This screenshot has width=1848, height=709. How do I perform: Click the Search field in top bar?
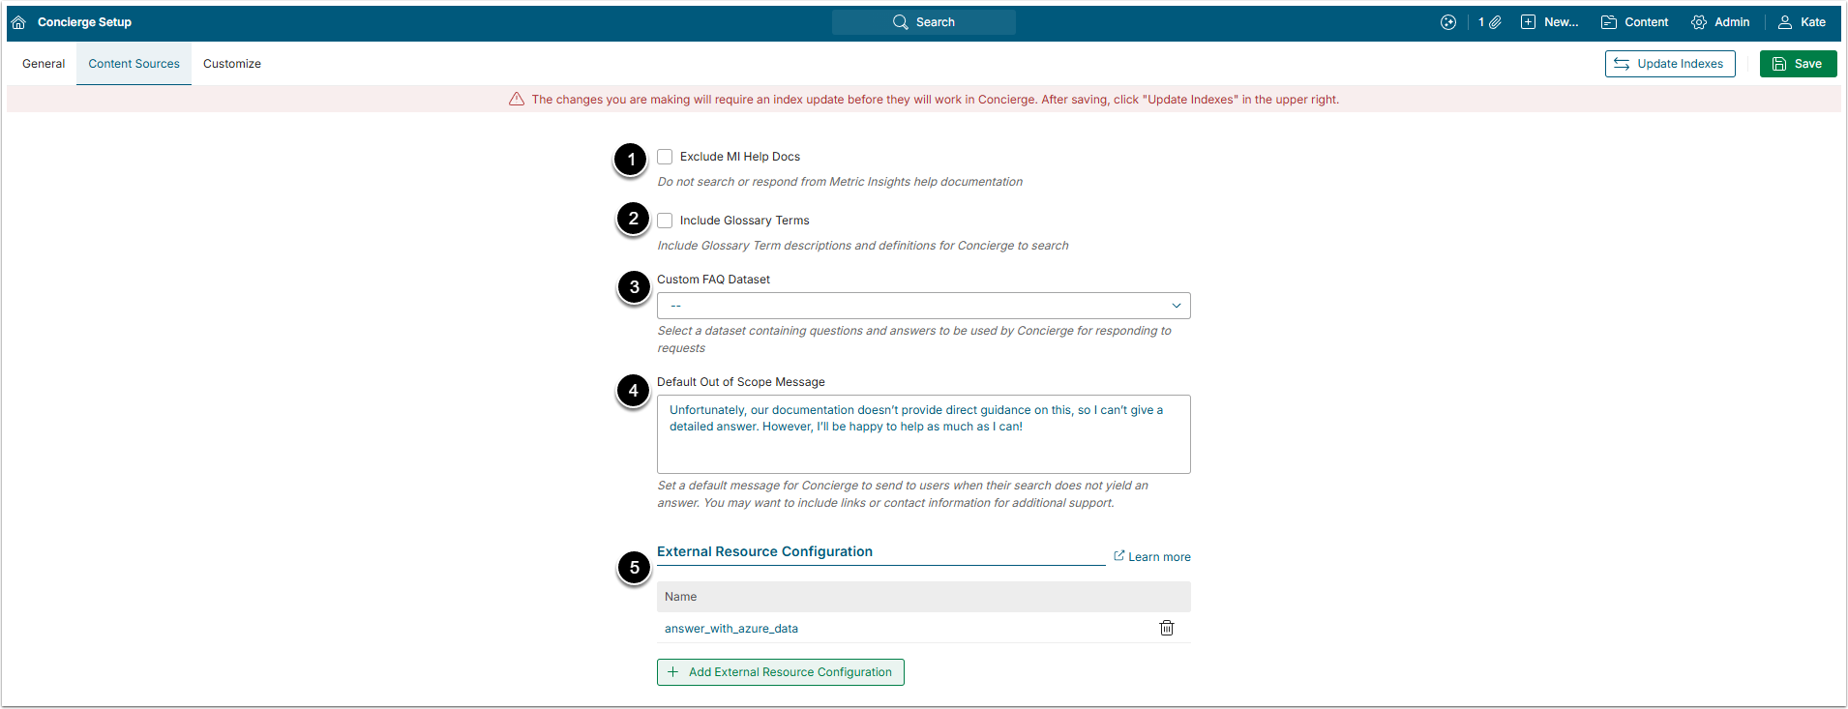(923, 22)
